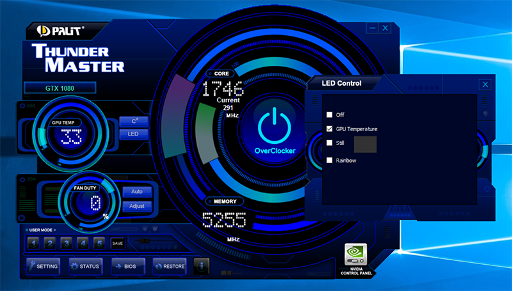Click the LED Control title text
This screenshot has height=291, width=512.
342,83
